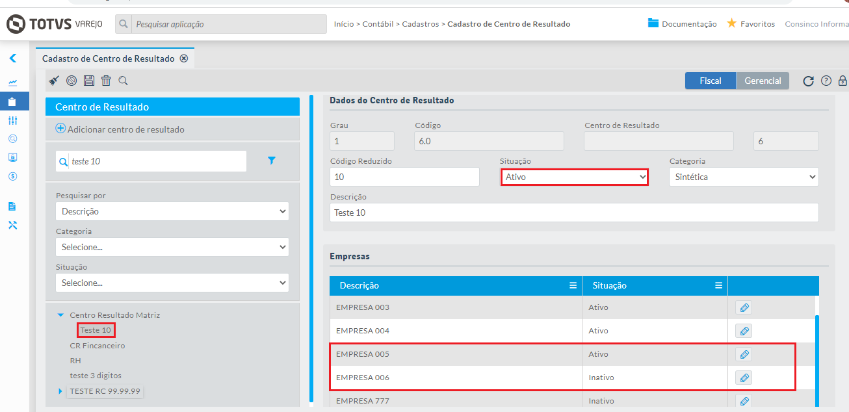Viewport: 849px width, 412px height.
Task: Click the padlock icon at top right
Action: click(x=842, y=81)
